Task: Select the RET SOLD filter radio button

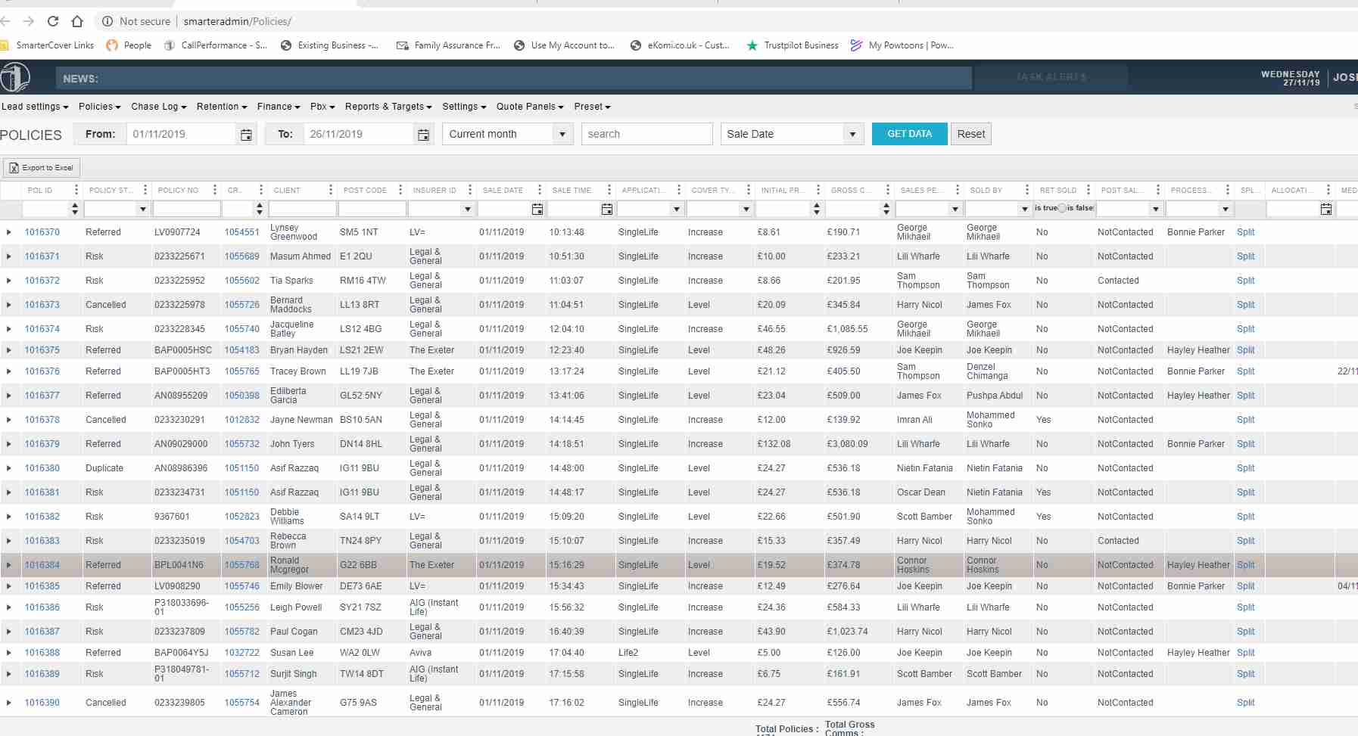Action: (x=1062, y=208)
